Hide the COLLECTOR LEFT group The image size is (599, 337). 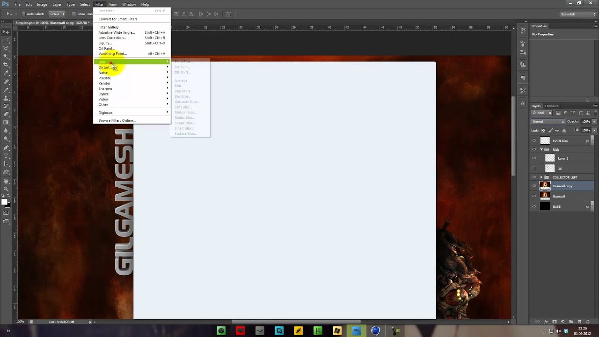point(534,177)
